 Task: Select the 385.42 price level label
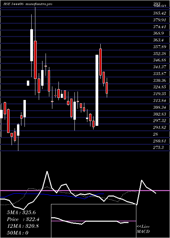[159, 13]
